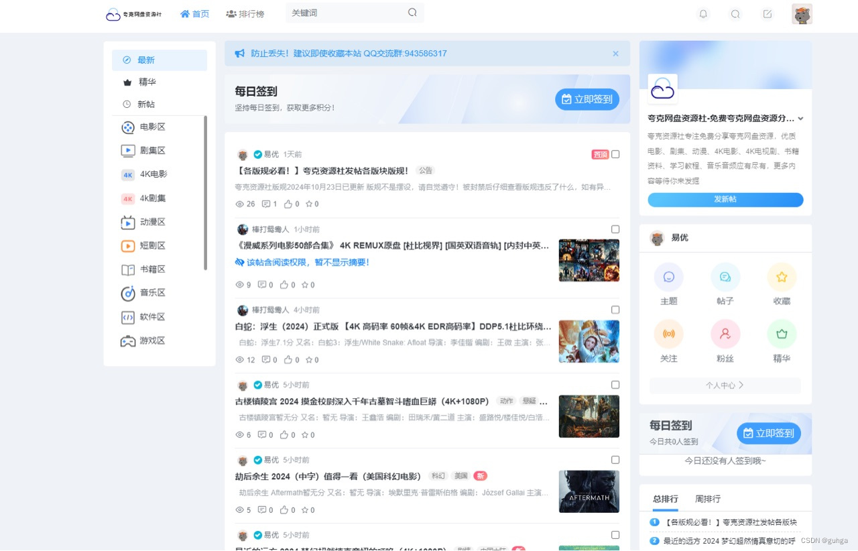Open Aftermath poster thumbnail

[589, 491]
